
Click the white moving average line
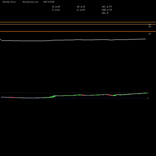click(73, 40)
